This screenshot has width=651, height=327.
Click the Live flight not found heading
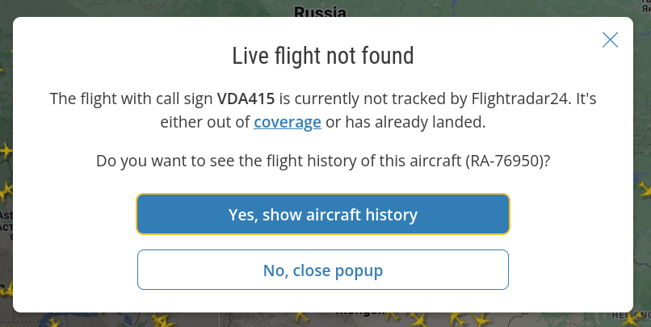(x=323, y=56)
